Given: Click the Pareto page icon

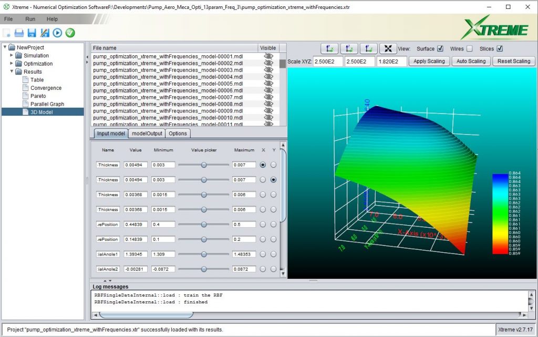Looking at the screenshot, I should [x=25, y=96].
